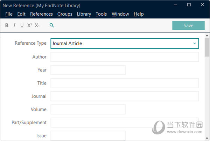Click into the Issue field
Viewport: 210px width, 141px height.
coord(88,135)
